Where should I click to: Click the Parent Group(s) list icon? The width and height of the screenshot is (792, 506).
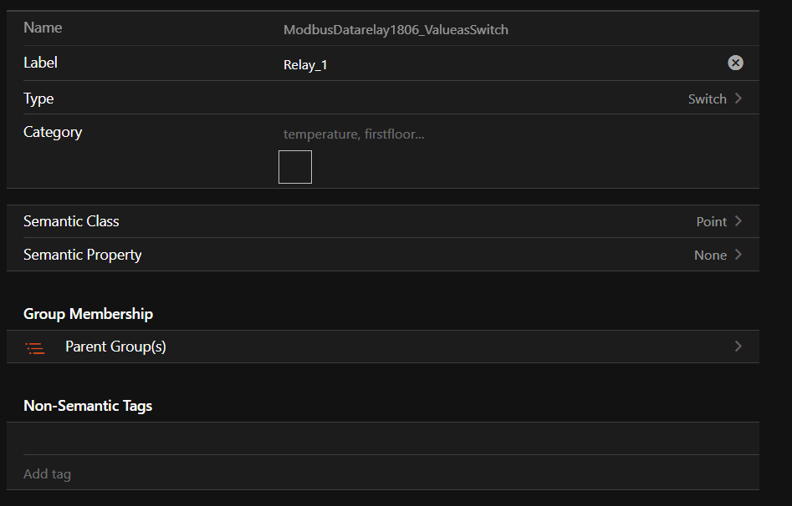(34, 347)
